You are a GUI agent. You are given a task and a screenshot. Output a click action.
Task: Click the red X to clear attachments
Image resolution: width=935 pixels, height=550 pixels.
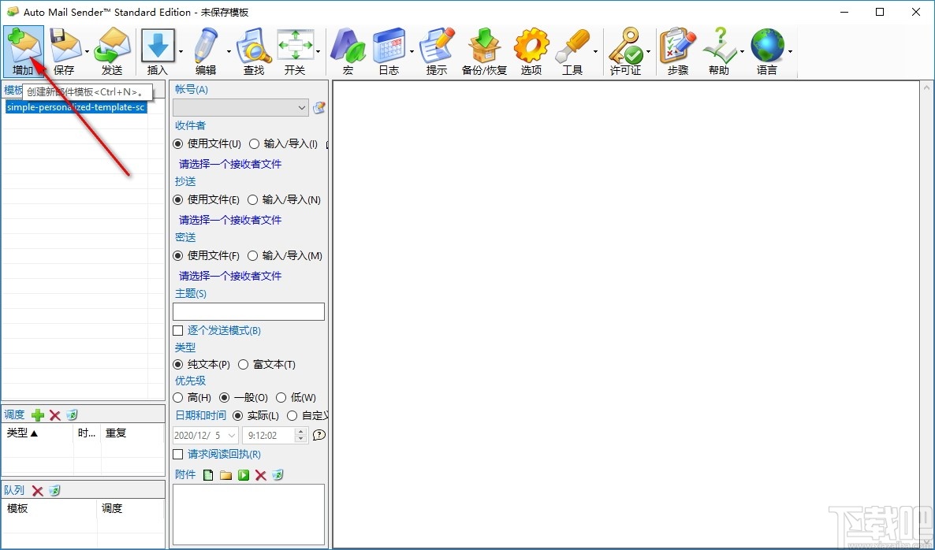point(260,474)
